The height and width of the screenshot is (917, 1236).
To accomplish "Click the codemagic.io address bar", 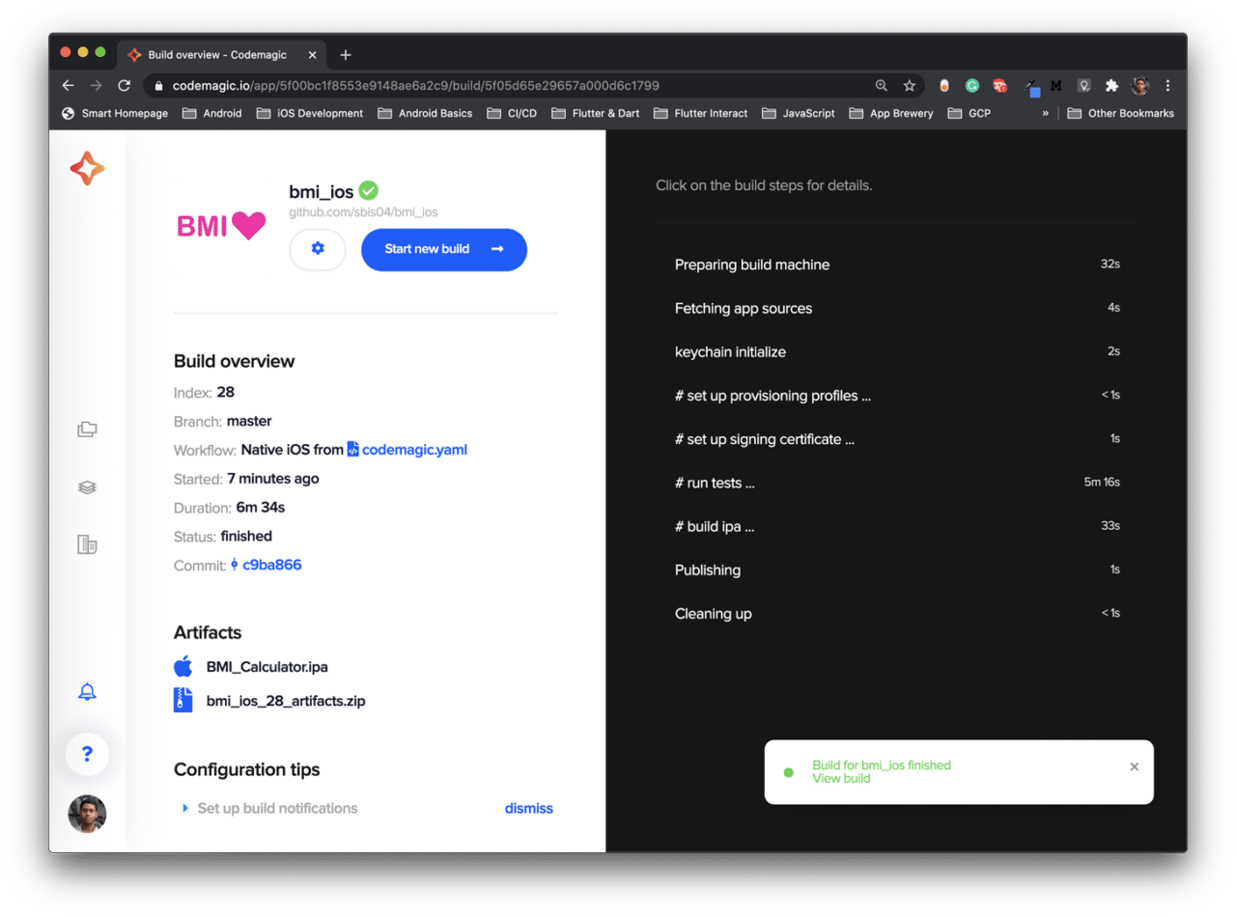I will [512, 85].
